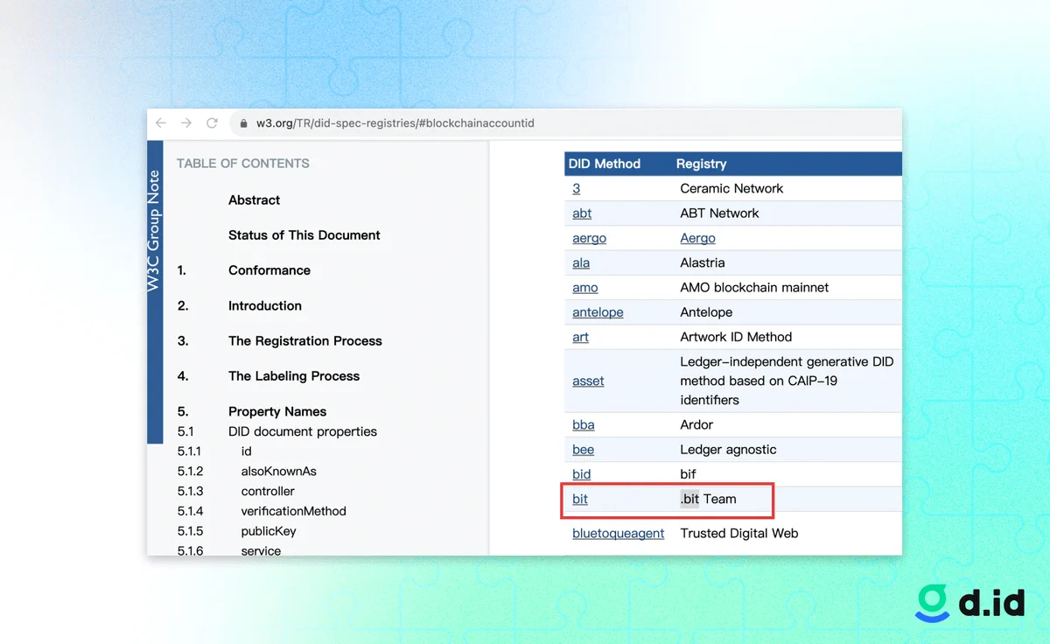Click the w3.org URL address field
The width and height of the screenshot is (1050, 644).
(x=395, y=123)
